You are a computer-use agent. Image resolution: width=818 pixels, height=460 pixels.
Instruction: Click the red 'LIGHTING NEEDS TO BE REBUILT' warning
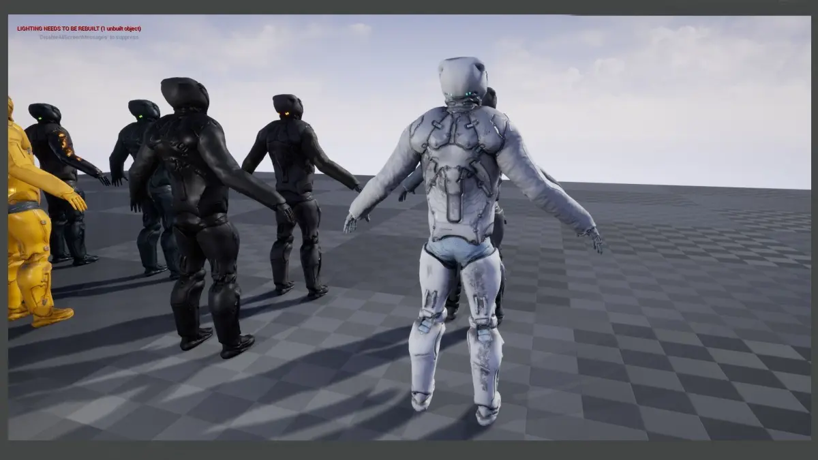(x=79, y=29)
